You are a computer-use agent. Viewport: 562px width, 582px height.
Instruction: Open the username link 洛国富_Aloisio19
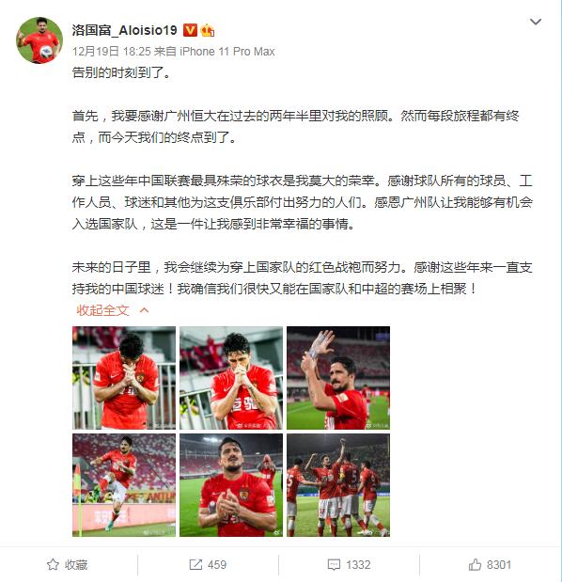tap(125, 30)
